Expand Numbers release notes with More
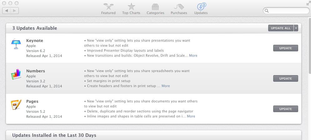 [166, 86]
